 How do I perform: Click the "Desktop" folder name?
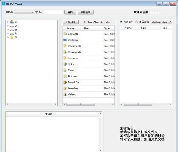click(73, 40)
